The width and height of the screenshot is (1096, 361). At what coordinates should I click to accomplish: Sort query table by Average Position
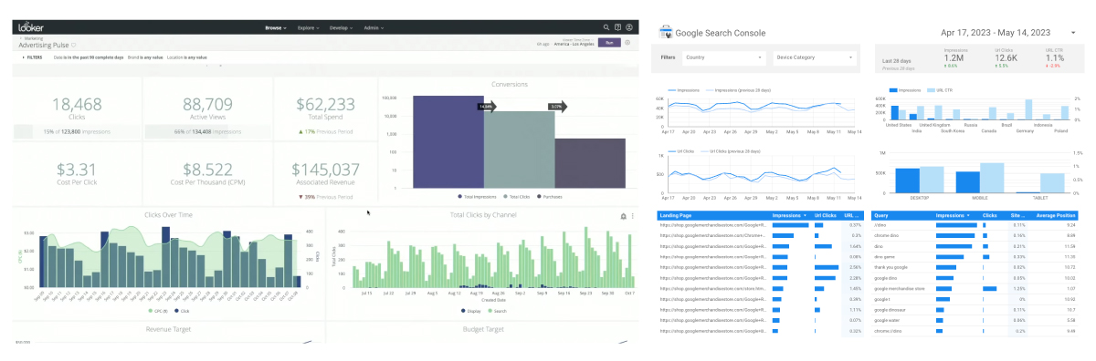tap(1057, 215)
